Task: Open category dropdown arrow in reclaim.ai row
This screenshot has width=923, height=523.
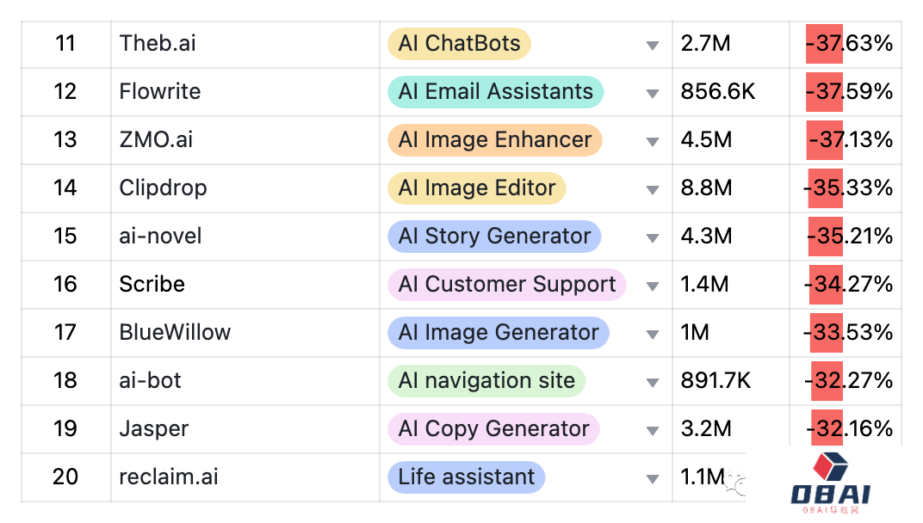Action: (652, 479)
